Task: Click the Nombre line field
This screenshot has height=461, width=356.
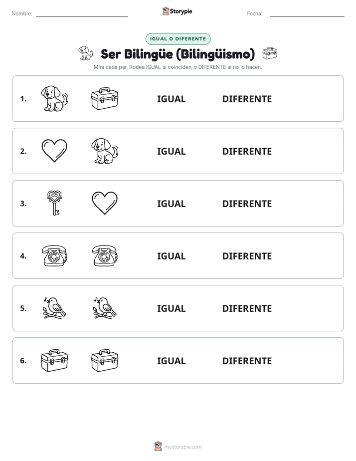Action: click(82, 14)
